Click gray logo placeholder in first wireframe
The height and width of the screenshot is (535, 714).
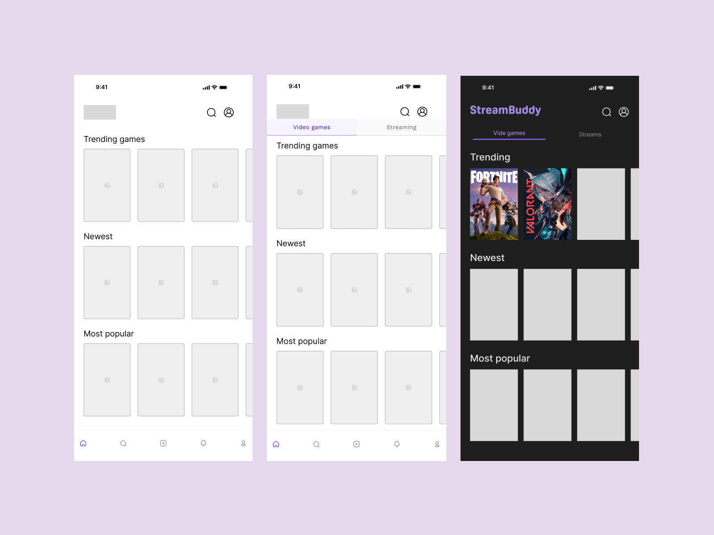pos(100,112)
